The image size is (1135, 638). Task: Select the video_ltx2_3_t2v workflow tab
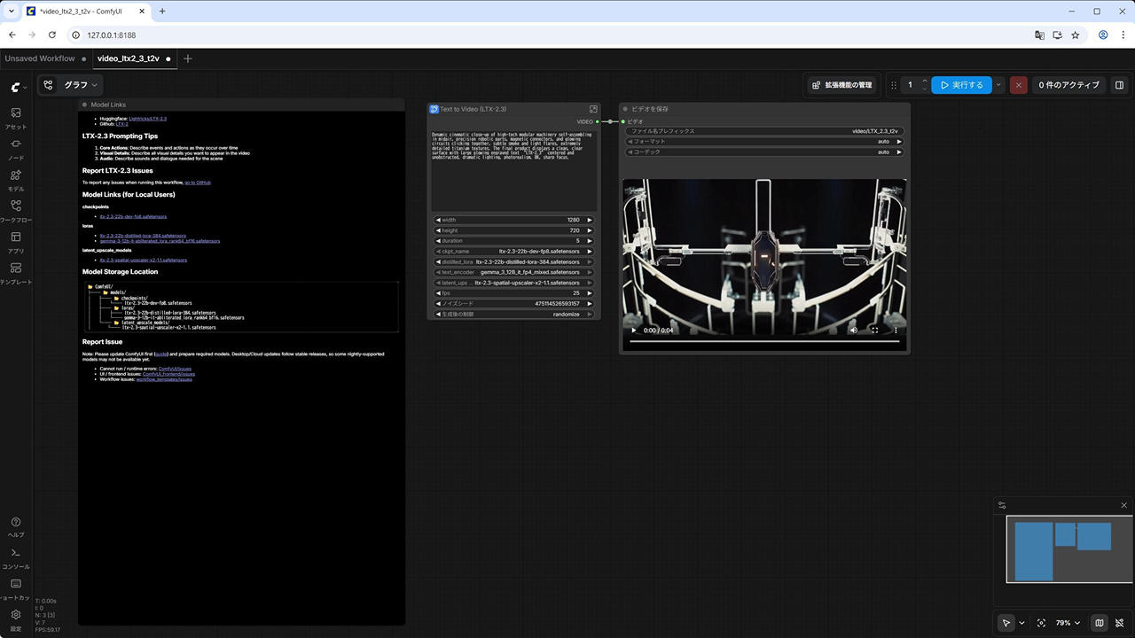(128, 58)
